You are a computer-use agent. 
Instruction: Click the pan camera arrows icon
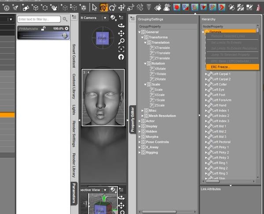click(x=121, y=33)
